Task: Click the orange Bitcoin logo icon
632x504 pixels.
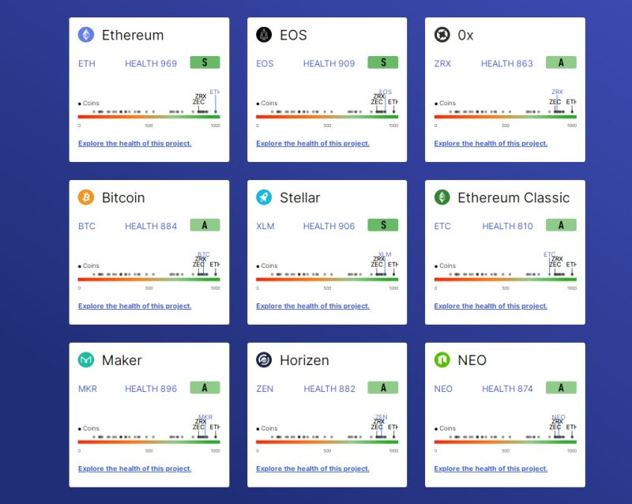Action: (86, 197)
